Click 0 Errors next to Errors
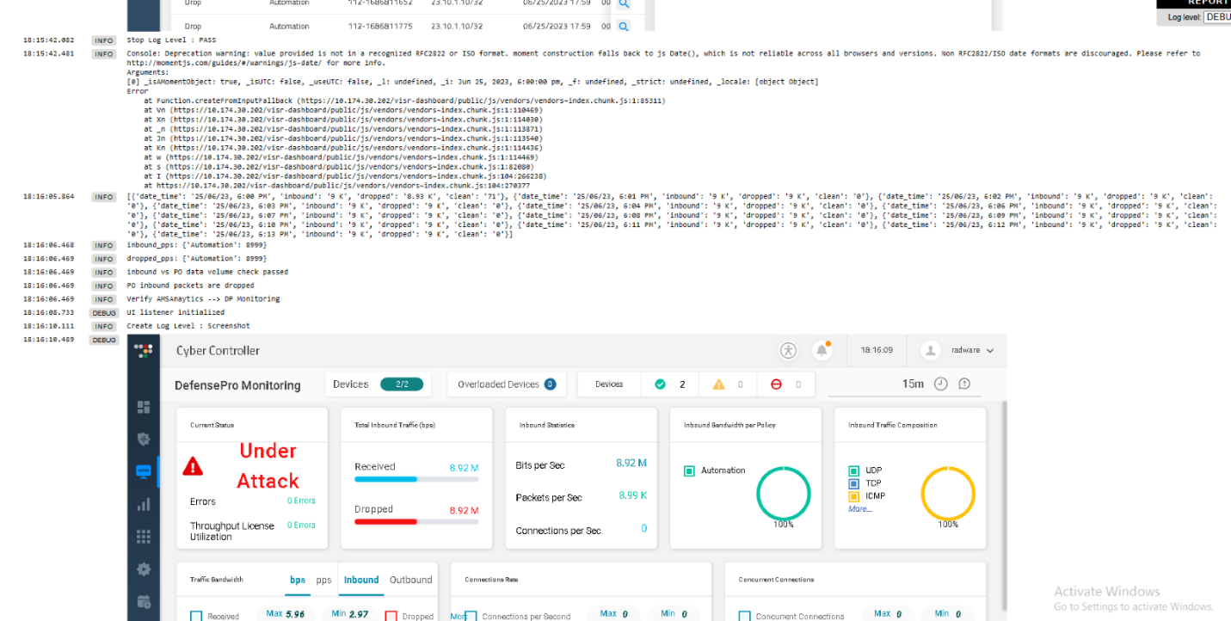Image resolution: width=1231 pixels, height=621 pixels. [301, 501]
